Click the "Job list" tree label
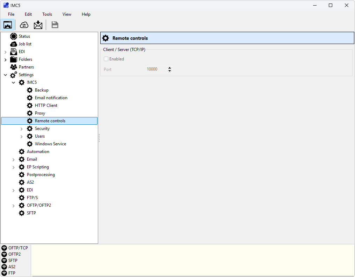 (x=25, y=44)
